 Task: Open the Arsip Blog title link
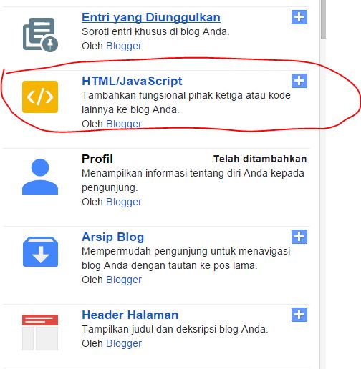(112, 237)
